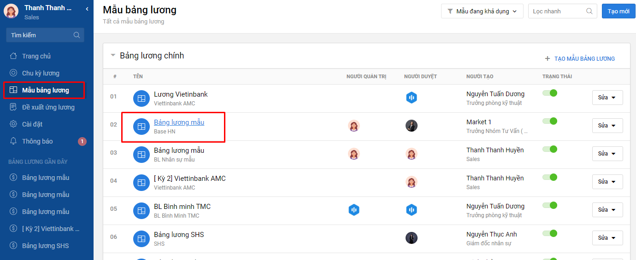This screenshot has width=636, height=260.
Task: Open Sửa dropdown for BL Nhân sự mẫu
Action: point(607,154)
